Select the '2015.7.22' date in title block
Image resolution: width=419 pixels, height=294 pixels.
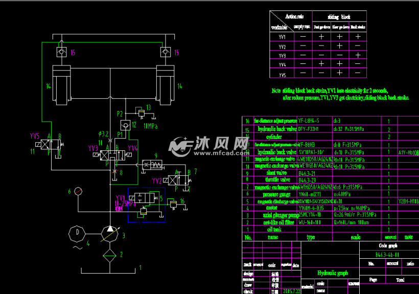pos(292,291)
